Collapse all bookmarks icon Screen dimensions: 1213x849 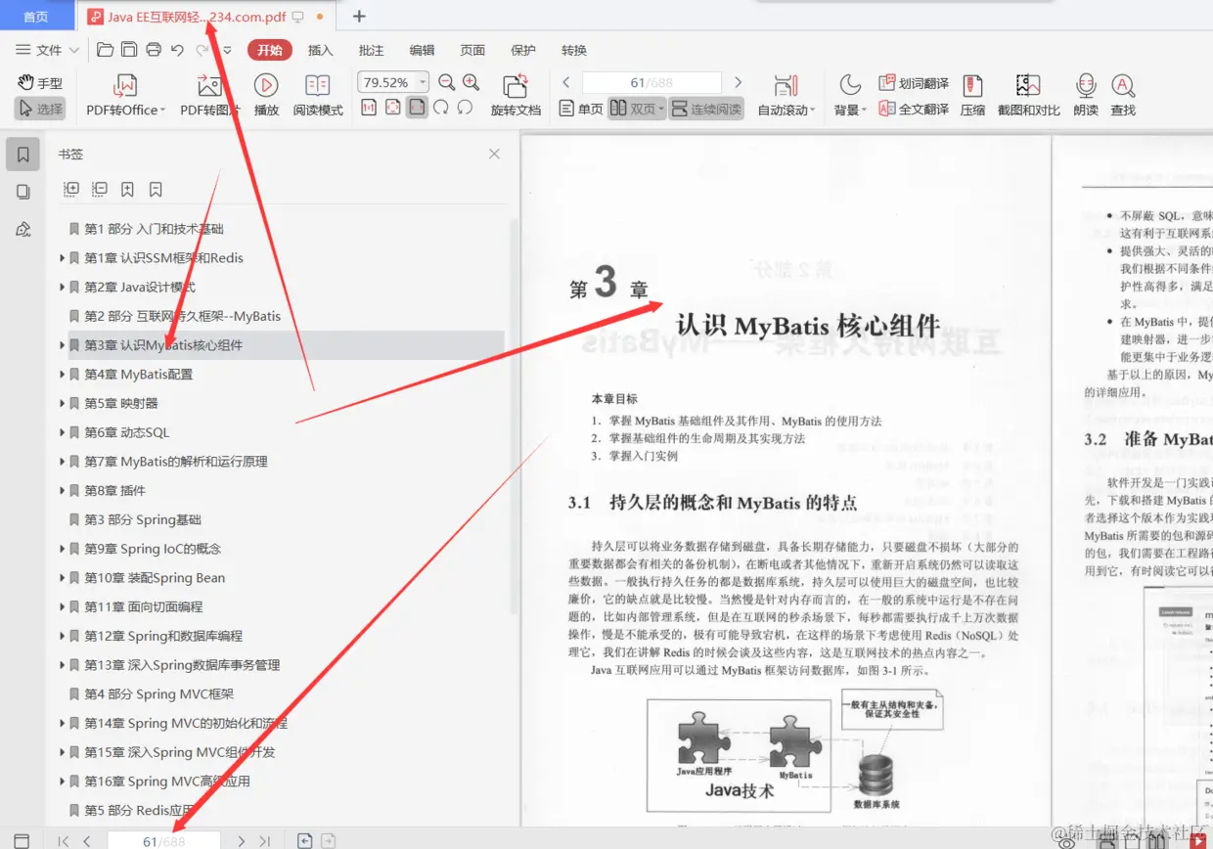[100, 189]
